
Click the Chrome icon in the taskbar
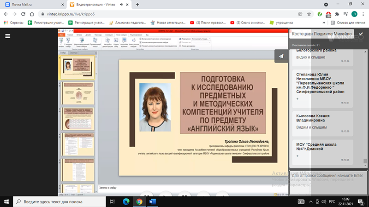tap(139, 201)
